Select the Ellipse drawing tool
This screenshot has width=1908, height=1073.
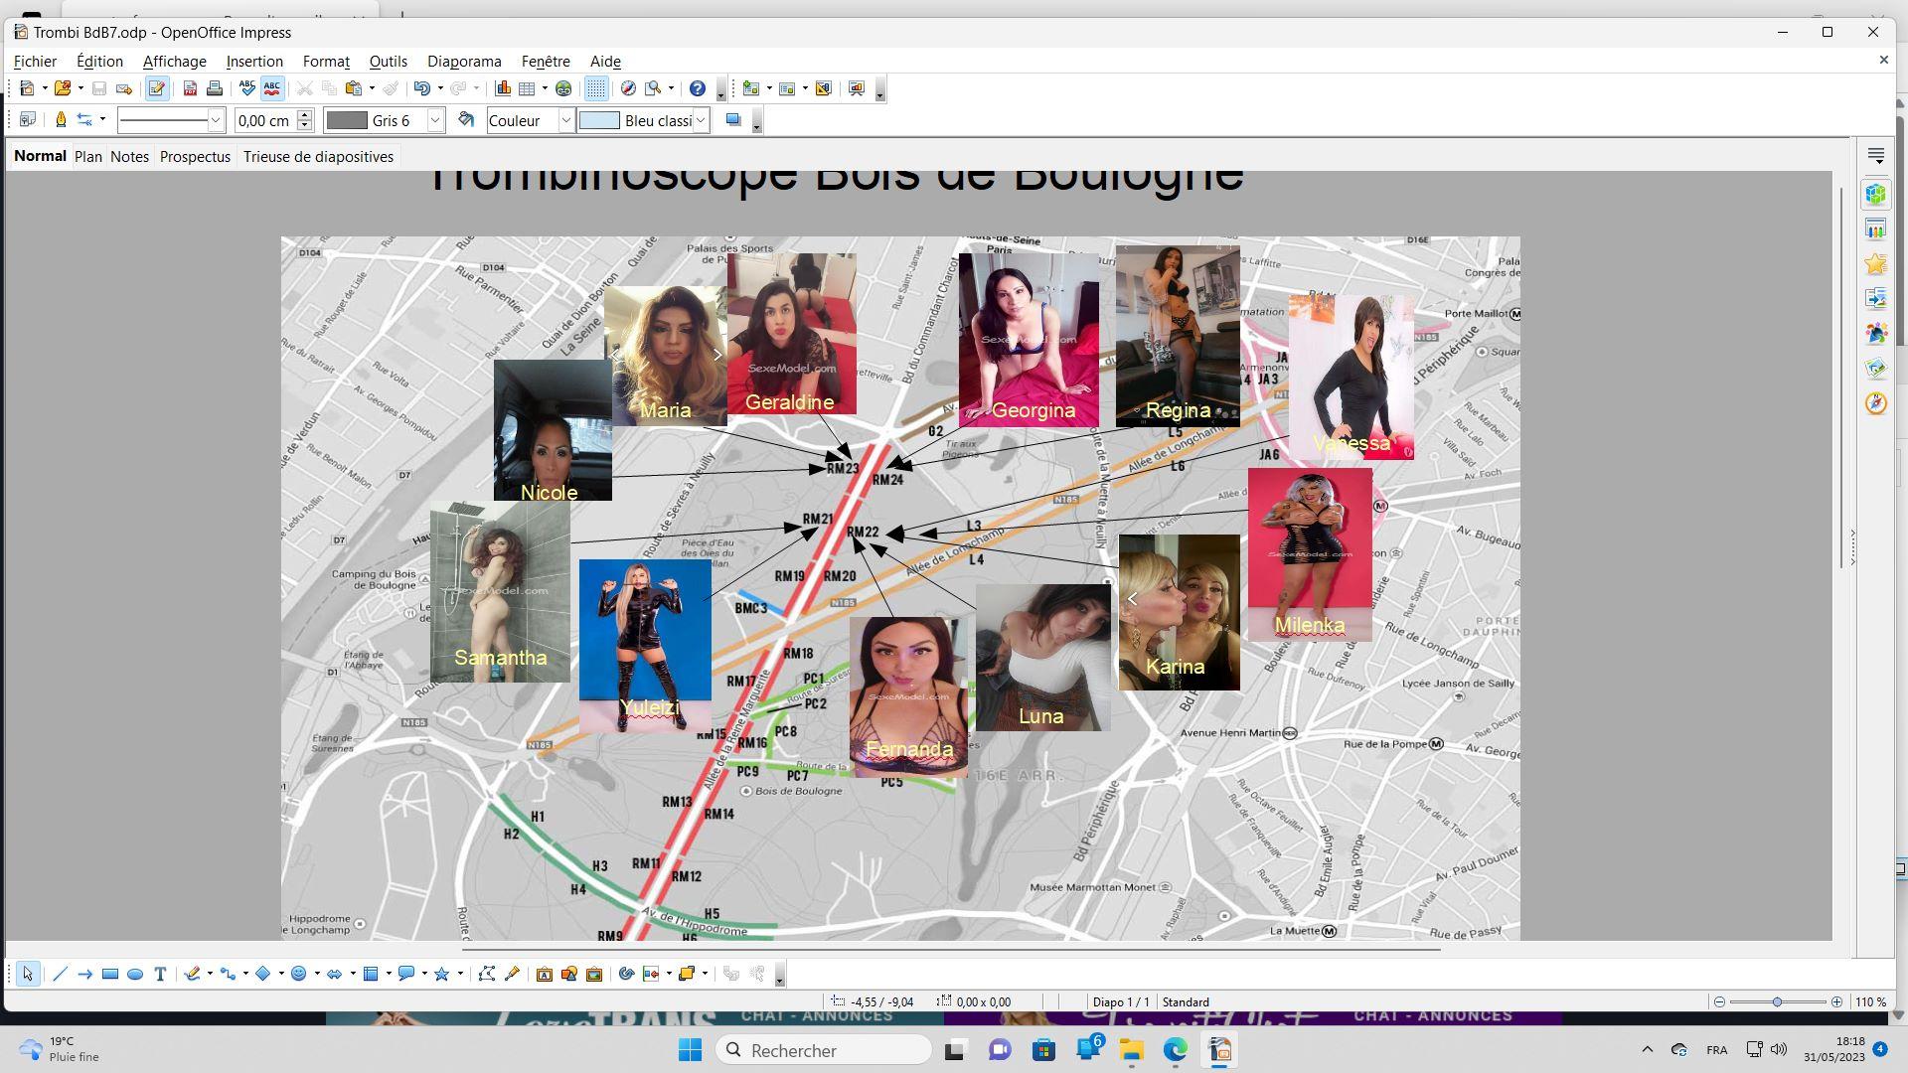pos(135,974)
